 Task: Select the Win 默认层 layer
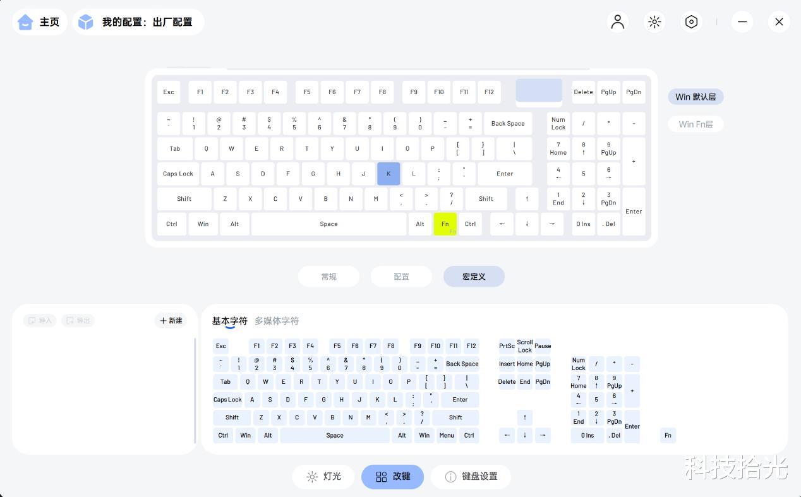[696, 97]
